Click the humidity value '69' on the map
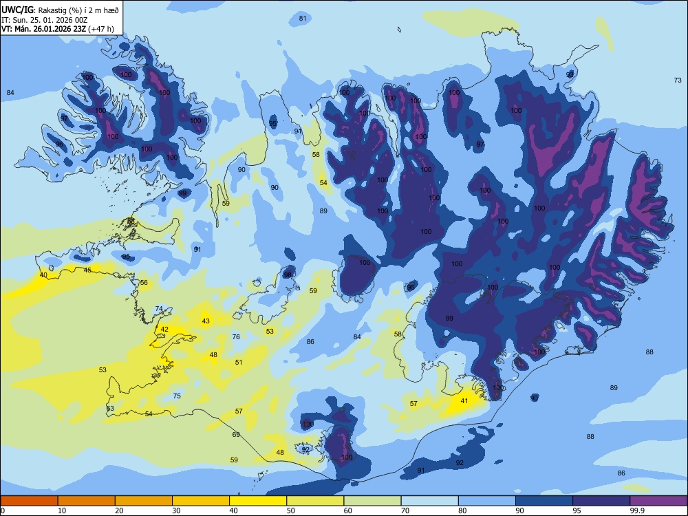The width and height of the screenshot is (688, 516). (236, 434)
